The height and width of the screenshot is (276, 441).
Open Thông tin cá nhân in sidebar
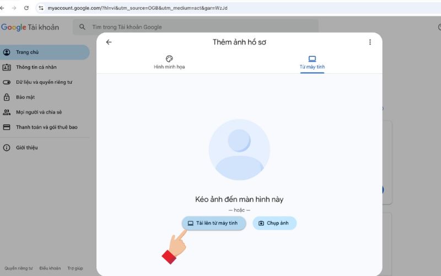(x=36, y=67)
